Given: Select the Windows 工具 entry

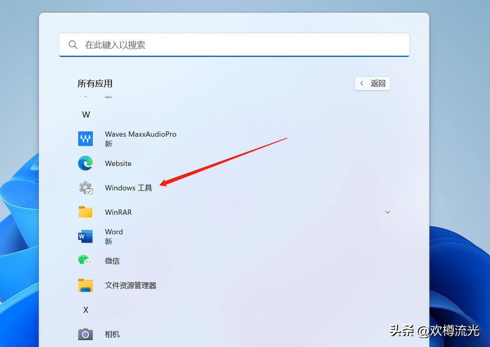Looking at the screenshot, I should 128,188.
